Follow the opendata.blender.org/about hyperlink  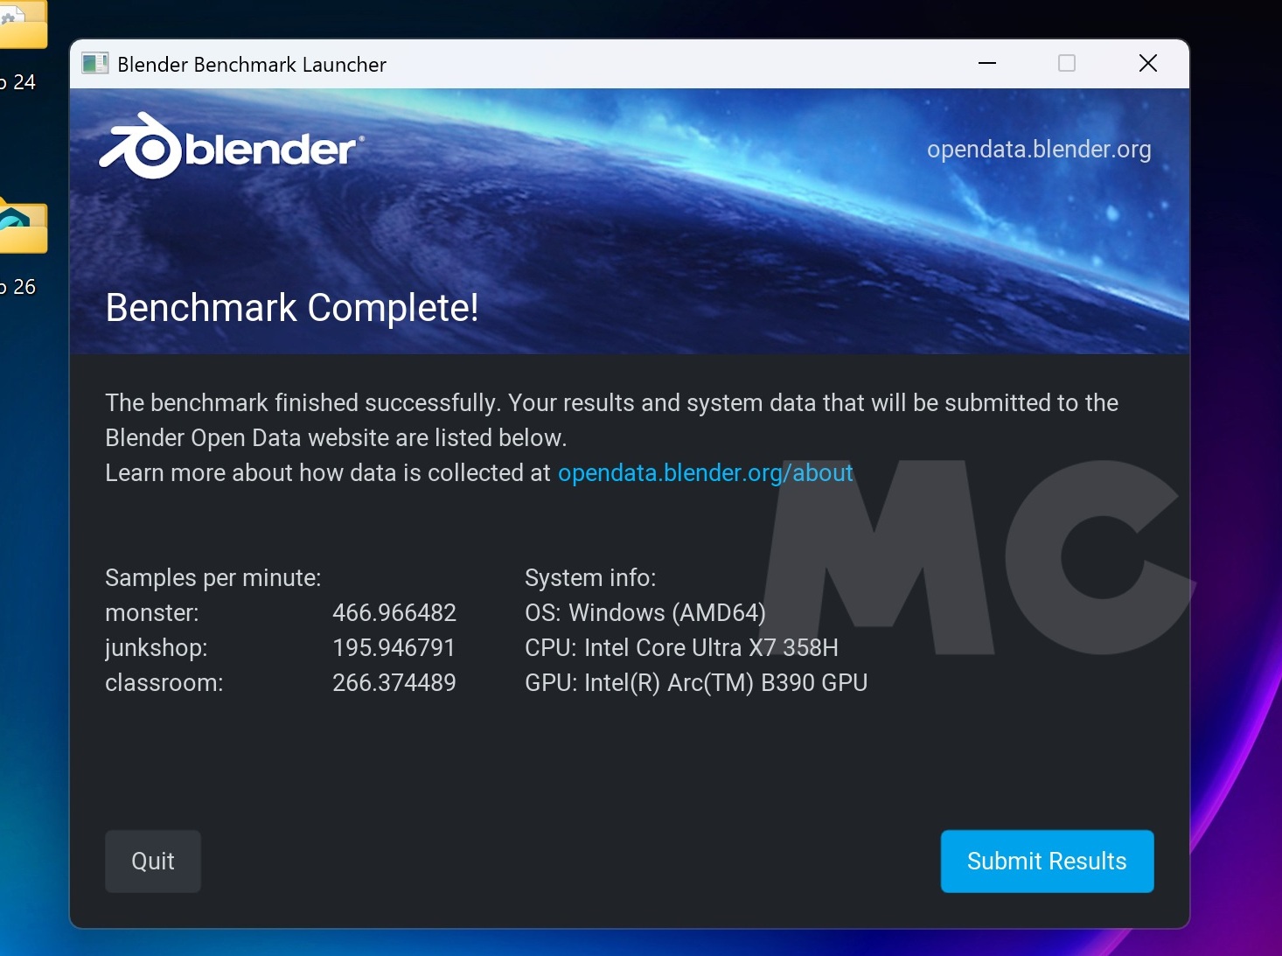pos(705,472)
